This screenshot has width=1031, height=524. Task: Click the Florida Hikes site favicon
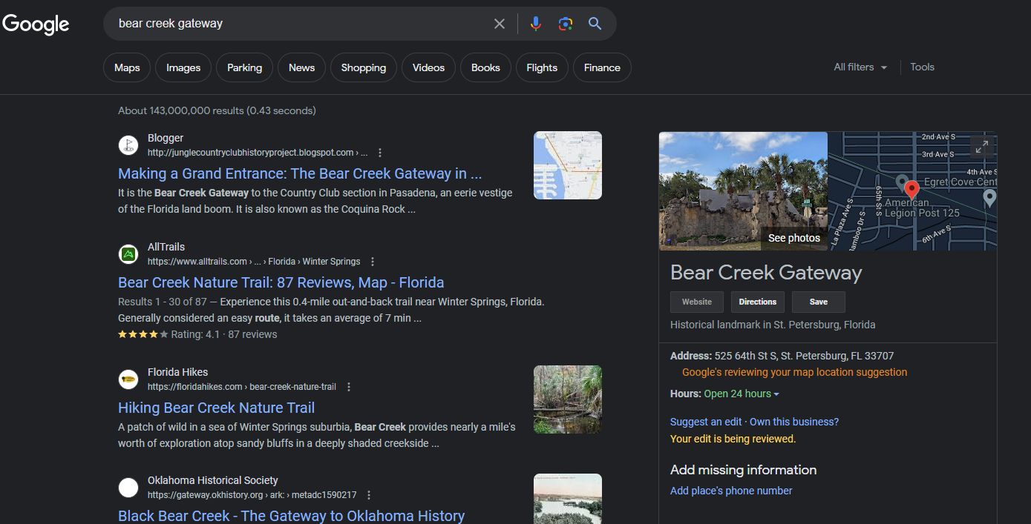click(128, 379)
